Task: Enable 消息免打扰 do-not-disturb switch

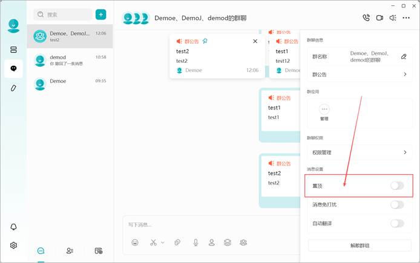Action: [x=397, y=205]
